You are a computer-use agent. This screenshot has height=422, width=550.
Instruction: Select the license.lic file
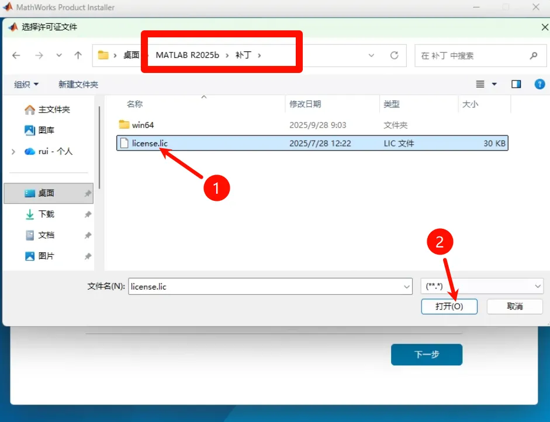coord(312,143)
